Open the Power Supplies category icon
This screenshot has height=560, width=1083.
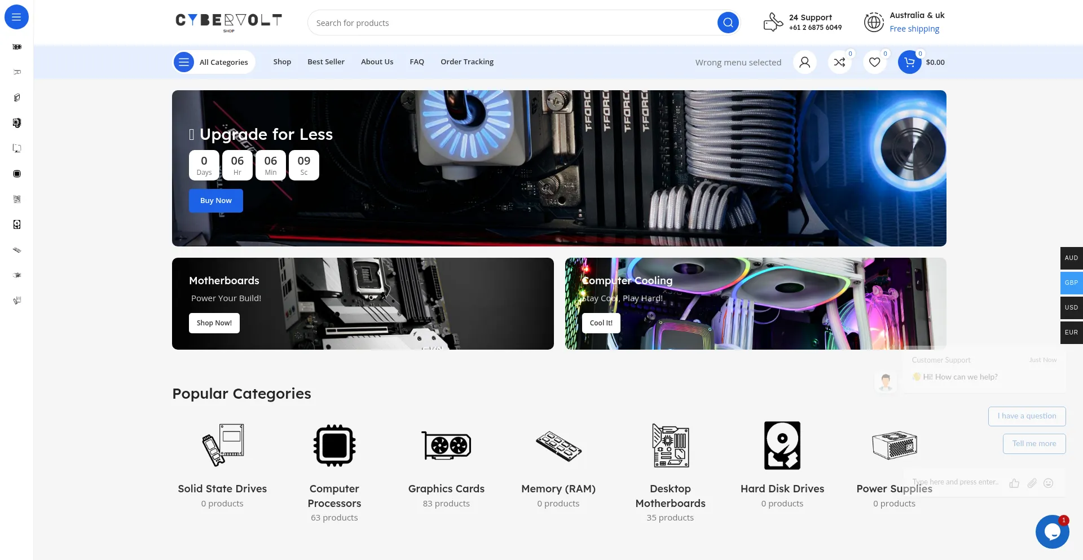[894, 445]
